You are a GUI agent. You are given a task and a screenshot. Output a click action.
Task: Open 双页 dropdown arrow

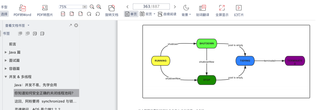(x=154, y=14)
